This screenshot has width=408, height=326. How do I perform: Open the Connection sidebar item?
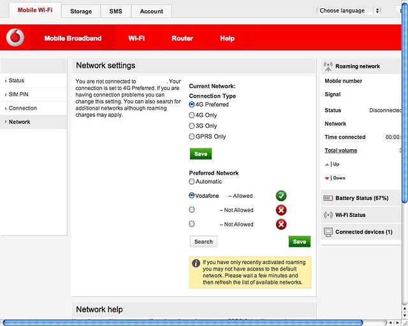tap(33, 108)
